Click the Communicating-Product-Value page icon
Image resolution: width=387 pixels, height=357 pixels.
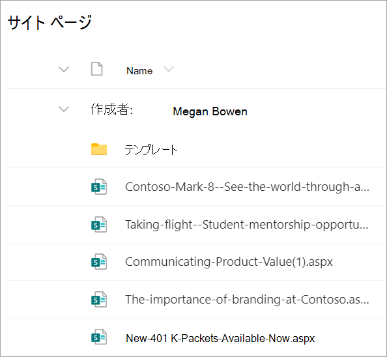click(x=99, y=262)
